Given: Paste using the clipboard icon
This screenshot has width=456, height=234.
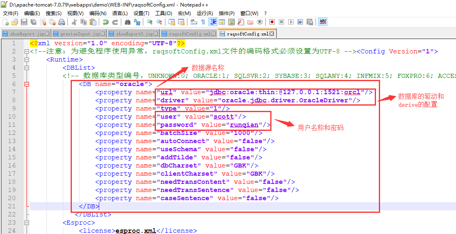Looking at the screenshot, I should pos(93,22).
